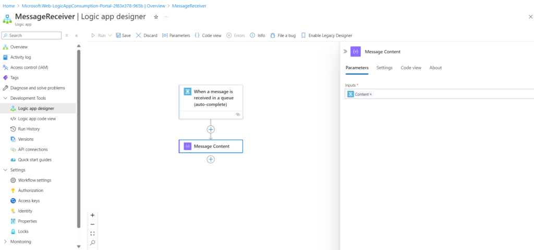Zoom in on the designer canvas
The width and height of the screenshot is (534, 250).
tap(92, 215)
